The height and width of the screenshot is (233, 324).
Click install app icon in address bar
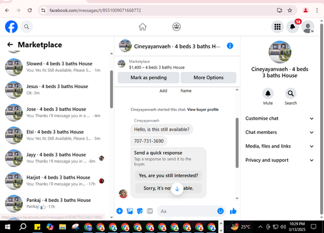[279, 10]
